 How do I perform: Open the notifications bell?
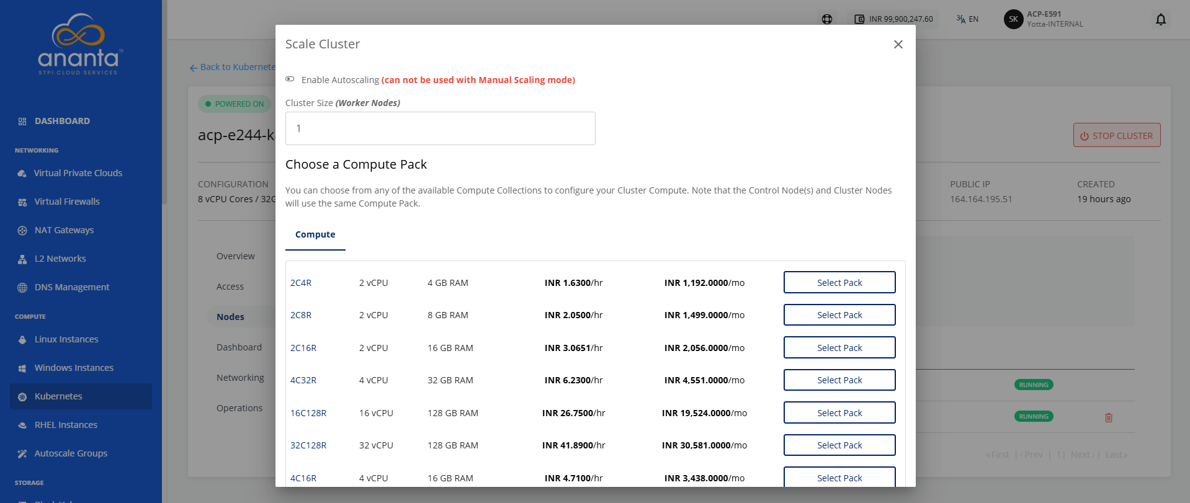click(x=1161, y=19)
